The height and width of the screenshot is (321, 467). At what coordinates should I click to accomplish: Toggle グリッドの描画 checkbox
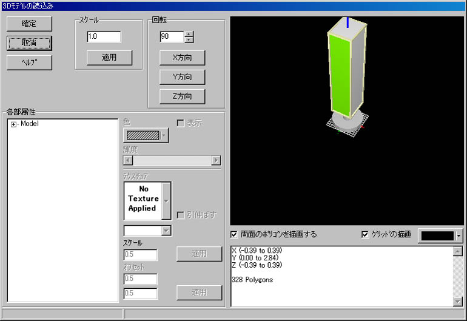[365, 235]
